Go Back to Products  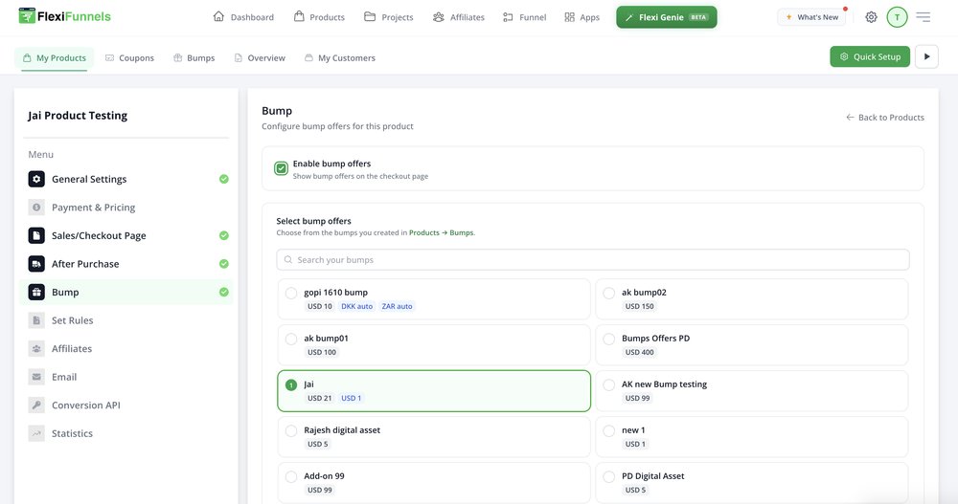884,117
